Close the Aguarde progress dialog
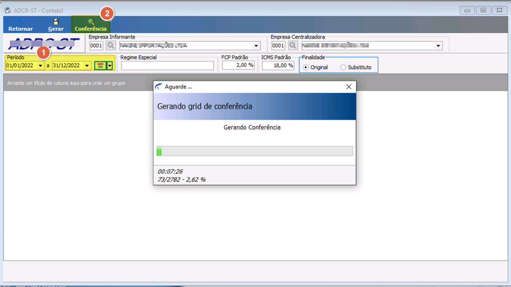This screenshot has height=287, width=511. pyautogui.click(x=349, y=87)
